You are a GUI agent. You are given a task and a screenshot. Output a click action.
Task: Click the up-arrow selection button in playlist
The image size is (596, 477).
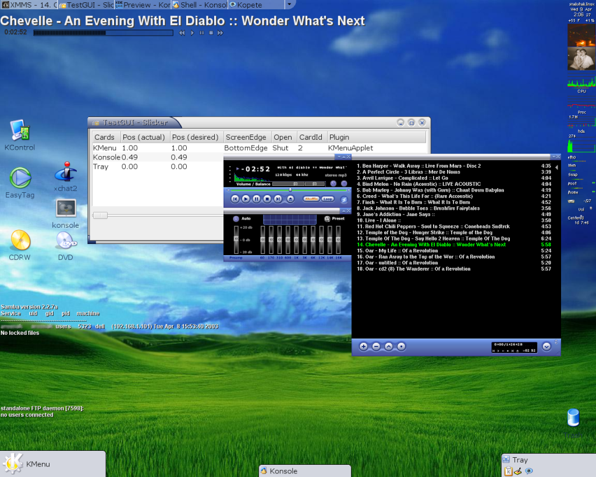coord(388,347)
